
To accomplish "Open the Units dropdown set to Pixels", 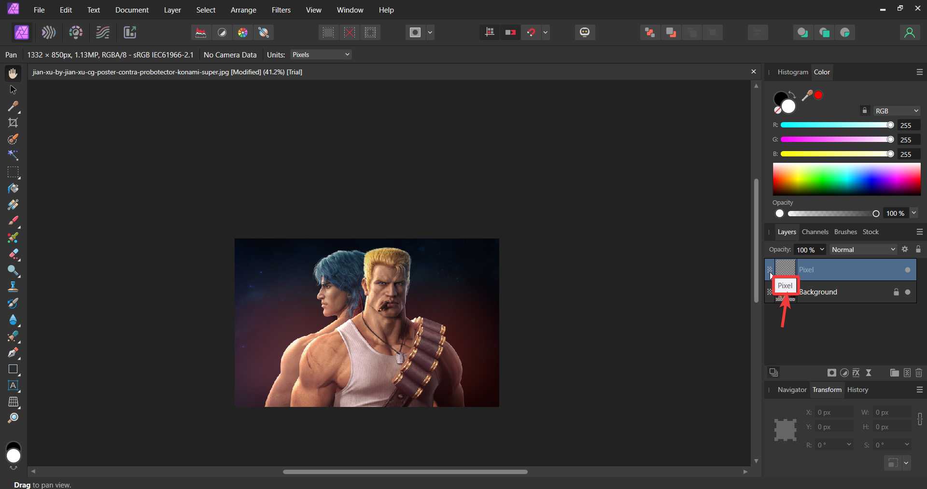I will 321,55.
